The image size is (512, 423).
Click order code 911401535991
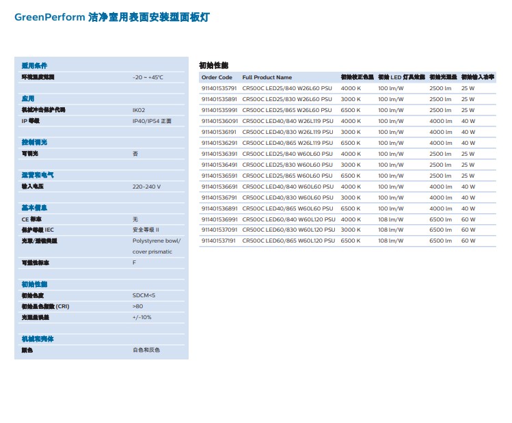point(219,110)
